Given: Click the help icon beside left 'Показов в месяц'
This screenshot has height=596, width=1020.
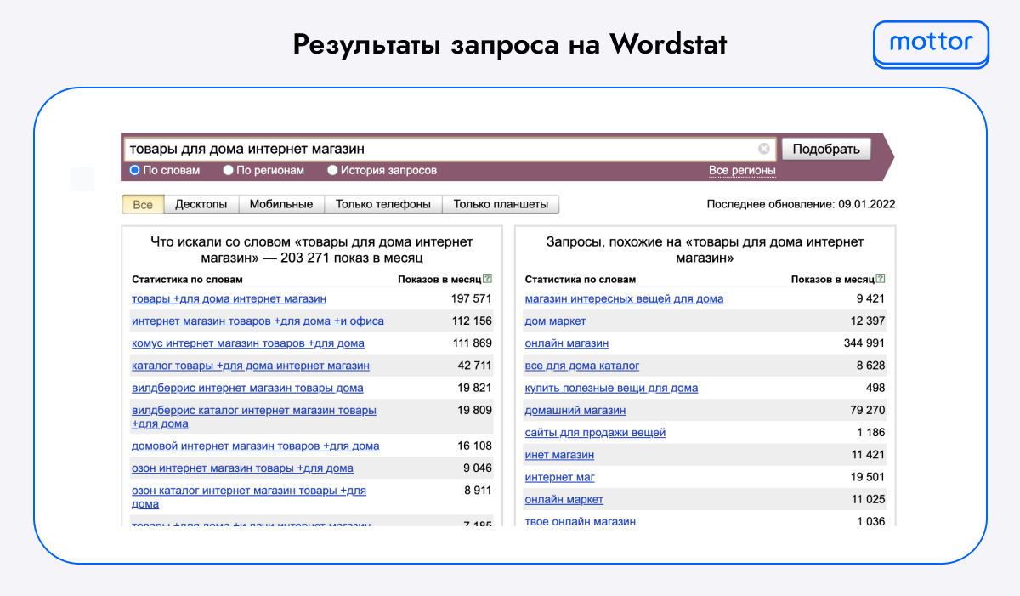Looking at the screenshot, I should pos(488,279).
